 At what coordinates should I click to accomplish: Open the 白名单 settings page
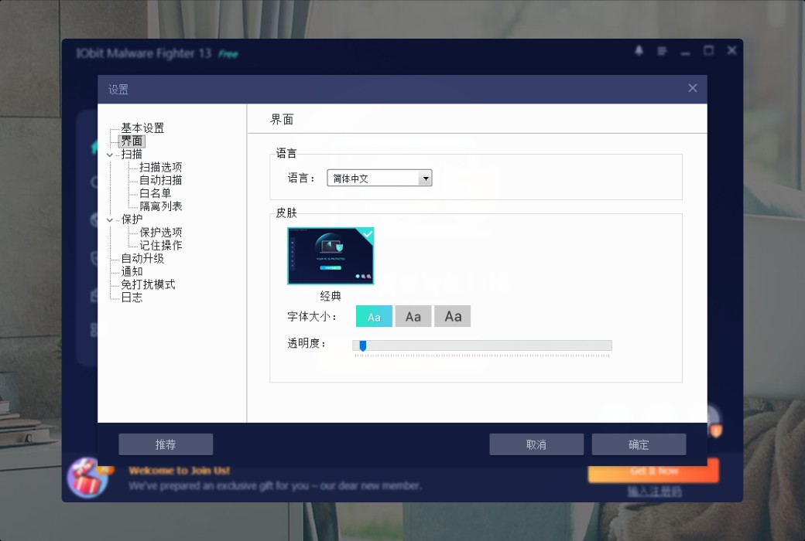159,193
